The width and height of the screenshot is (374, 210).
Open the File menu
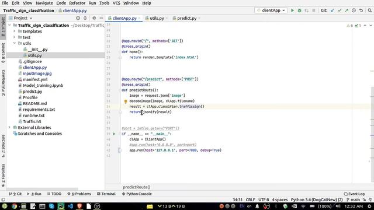pyautogui.click(x=5, y=3)
